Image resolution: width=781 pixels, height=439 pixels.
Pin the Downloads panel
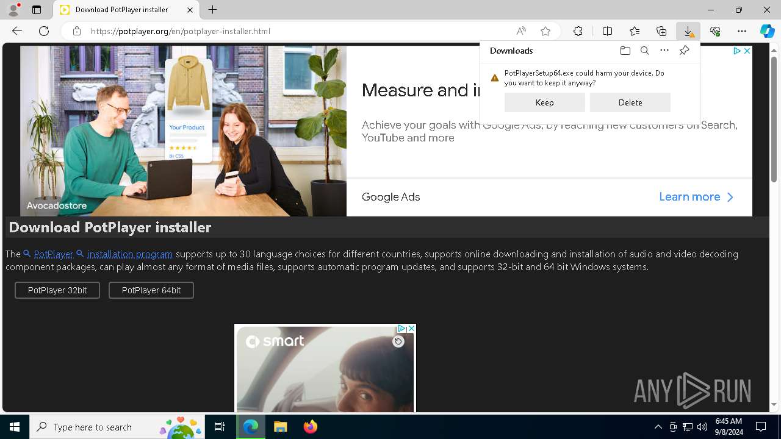pos(684,51)
